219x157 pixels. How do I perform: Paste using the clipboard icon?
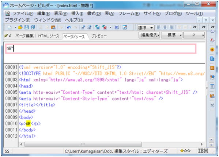pos(53,27)
